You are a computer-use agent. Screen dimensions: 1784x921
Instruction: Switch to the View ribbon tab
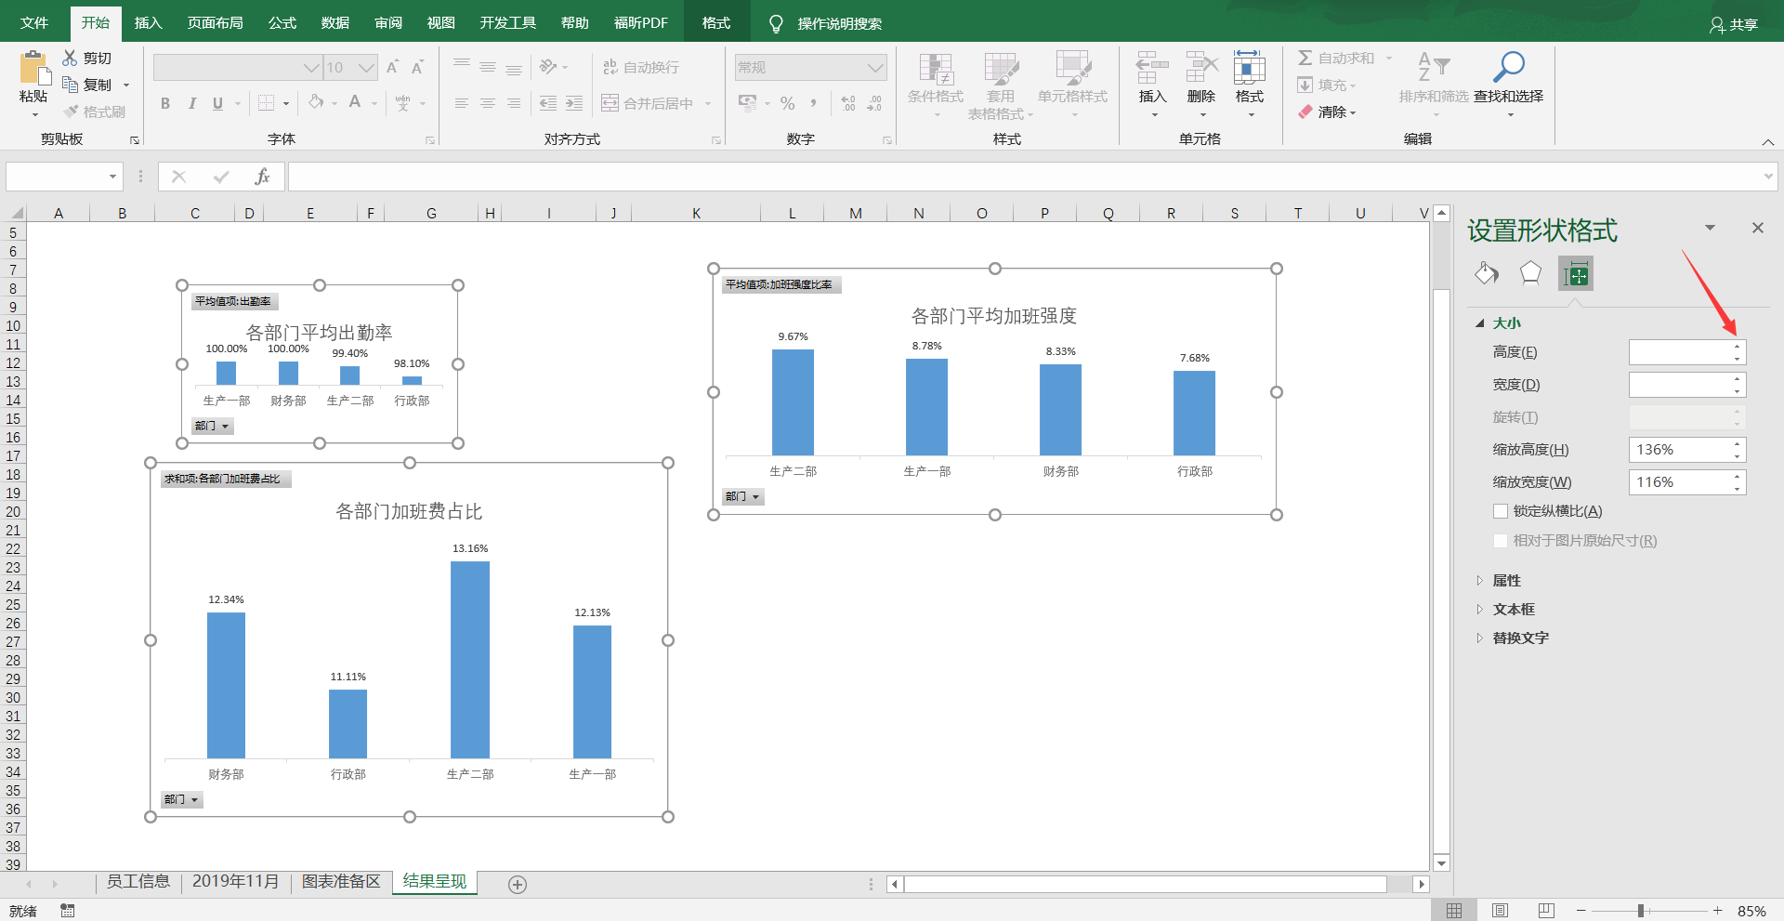(441, 23)
